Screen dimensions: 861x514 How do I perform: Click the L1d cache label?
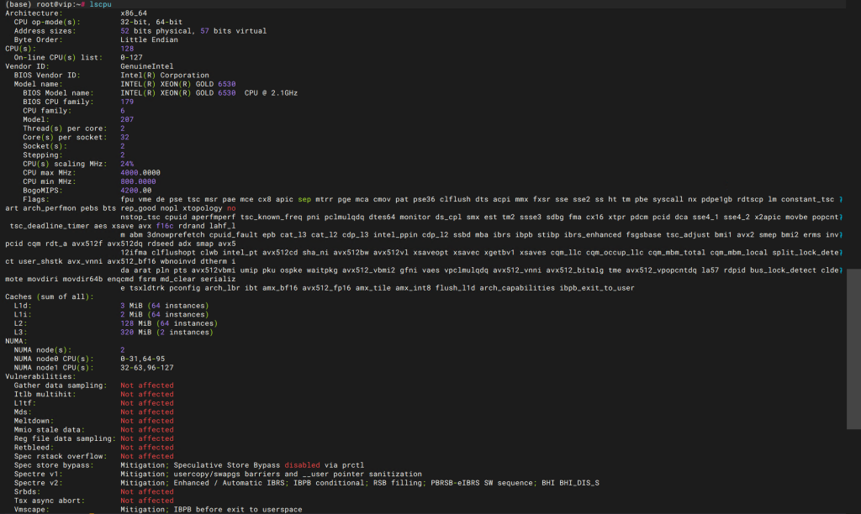click(24, 305)
